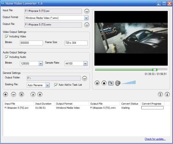Show about info with the i icon
The width and height of the screenshot is (173, 144).
coord(167,95)
